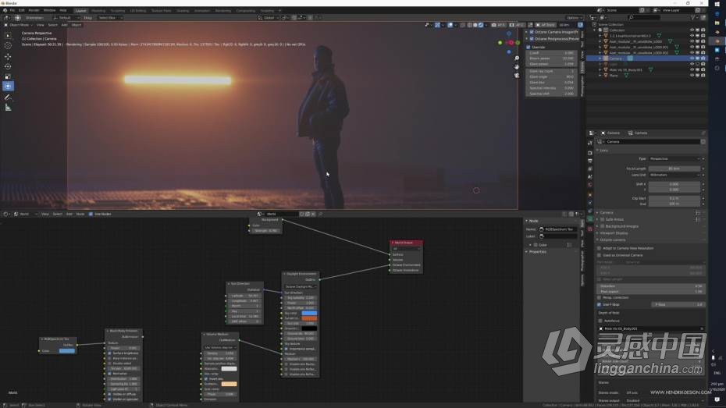Screen dimensions: 726x408
Task: Open the Tool properties tab icon
Action: (x=590, y=143)
